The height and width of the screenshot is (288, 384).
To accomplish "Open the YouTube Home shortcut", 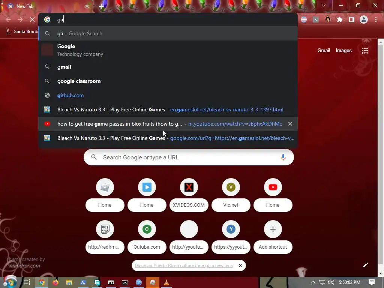I will (273, 195).
